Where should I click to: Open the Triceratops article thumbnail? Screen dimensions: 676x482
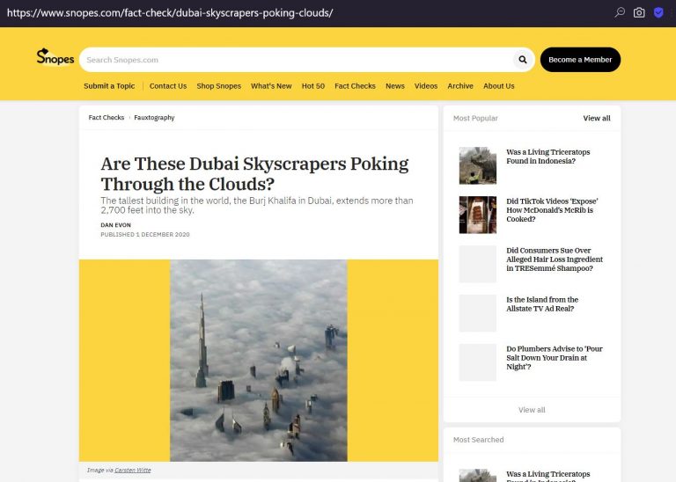(477, 165)
